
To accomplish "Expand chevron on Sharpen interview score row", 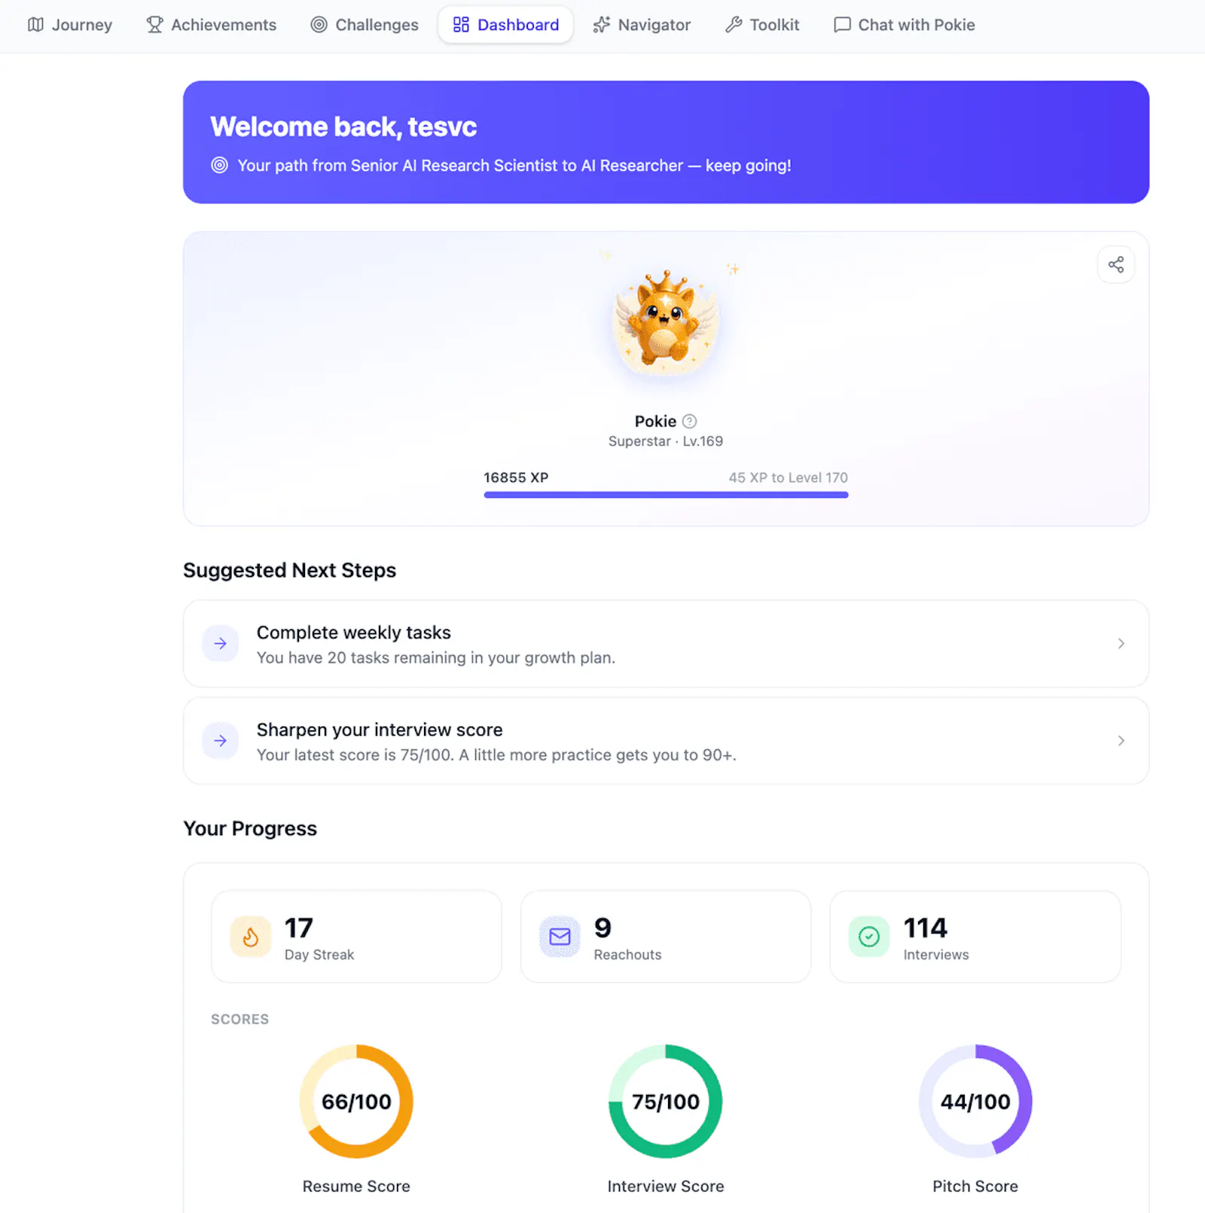I will [x=1121, y=741].
